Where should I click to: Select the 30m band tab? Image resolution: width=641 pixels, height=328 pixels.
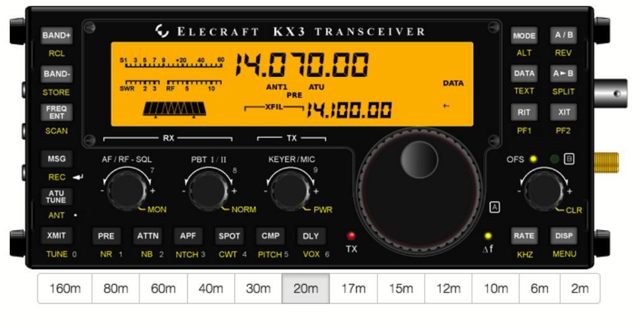259,288
